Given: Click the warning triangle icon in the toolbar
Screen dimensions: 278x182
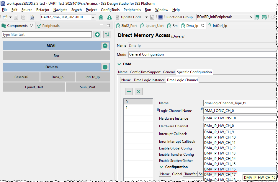Looking at the screenshot, I should point(109,17).
